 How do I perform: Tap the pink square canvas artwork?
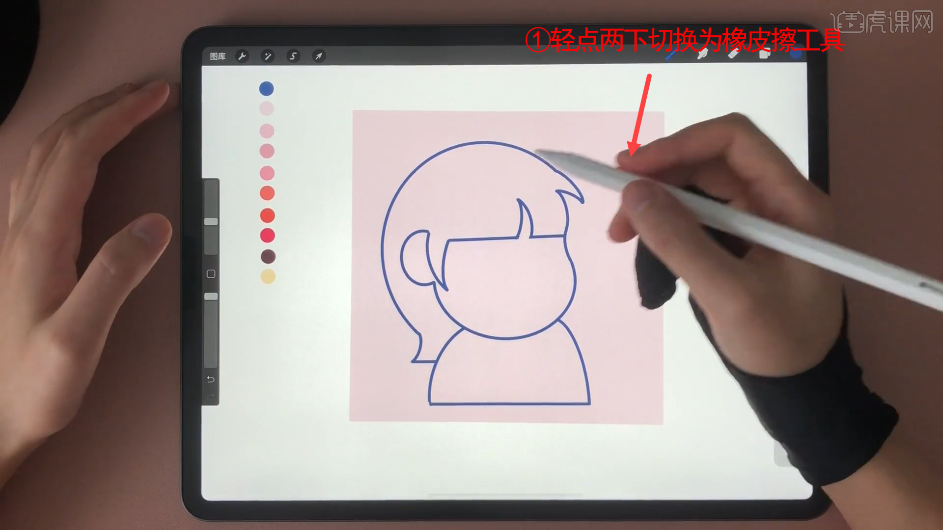[507, 266]
